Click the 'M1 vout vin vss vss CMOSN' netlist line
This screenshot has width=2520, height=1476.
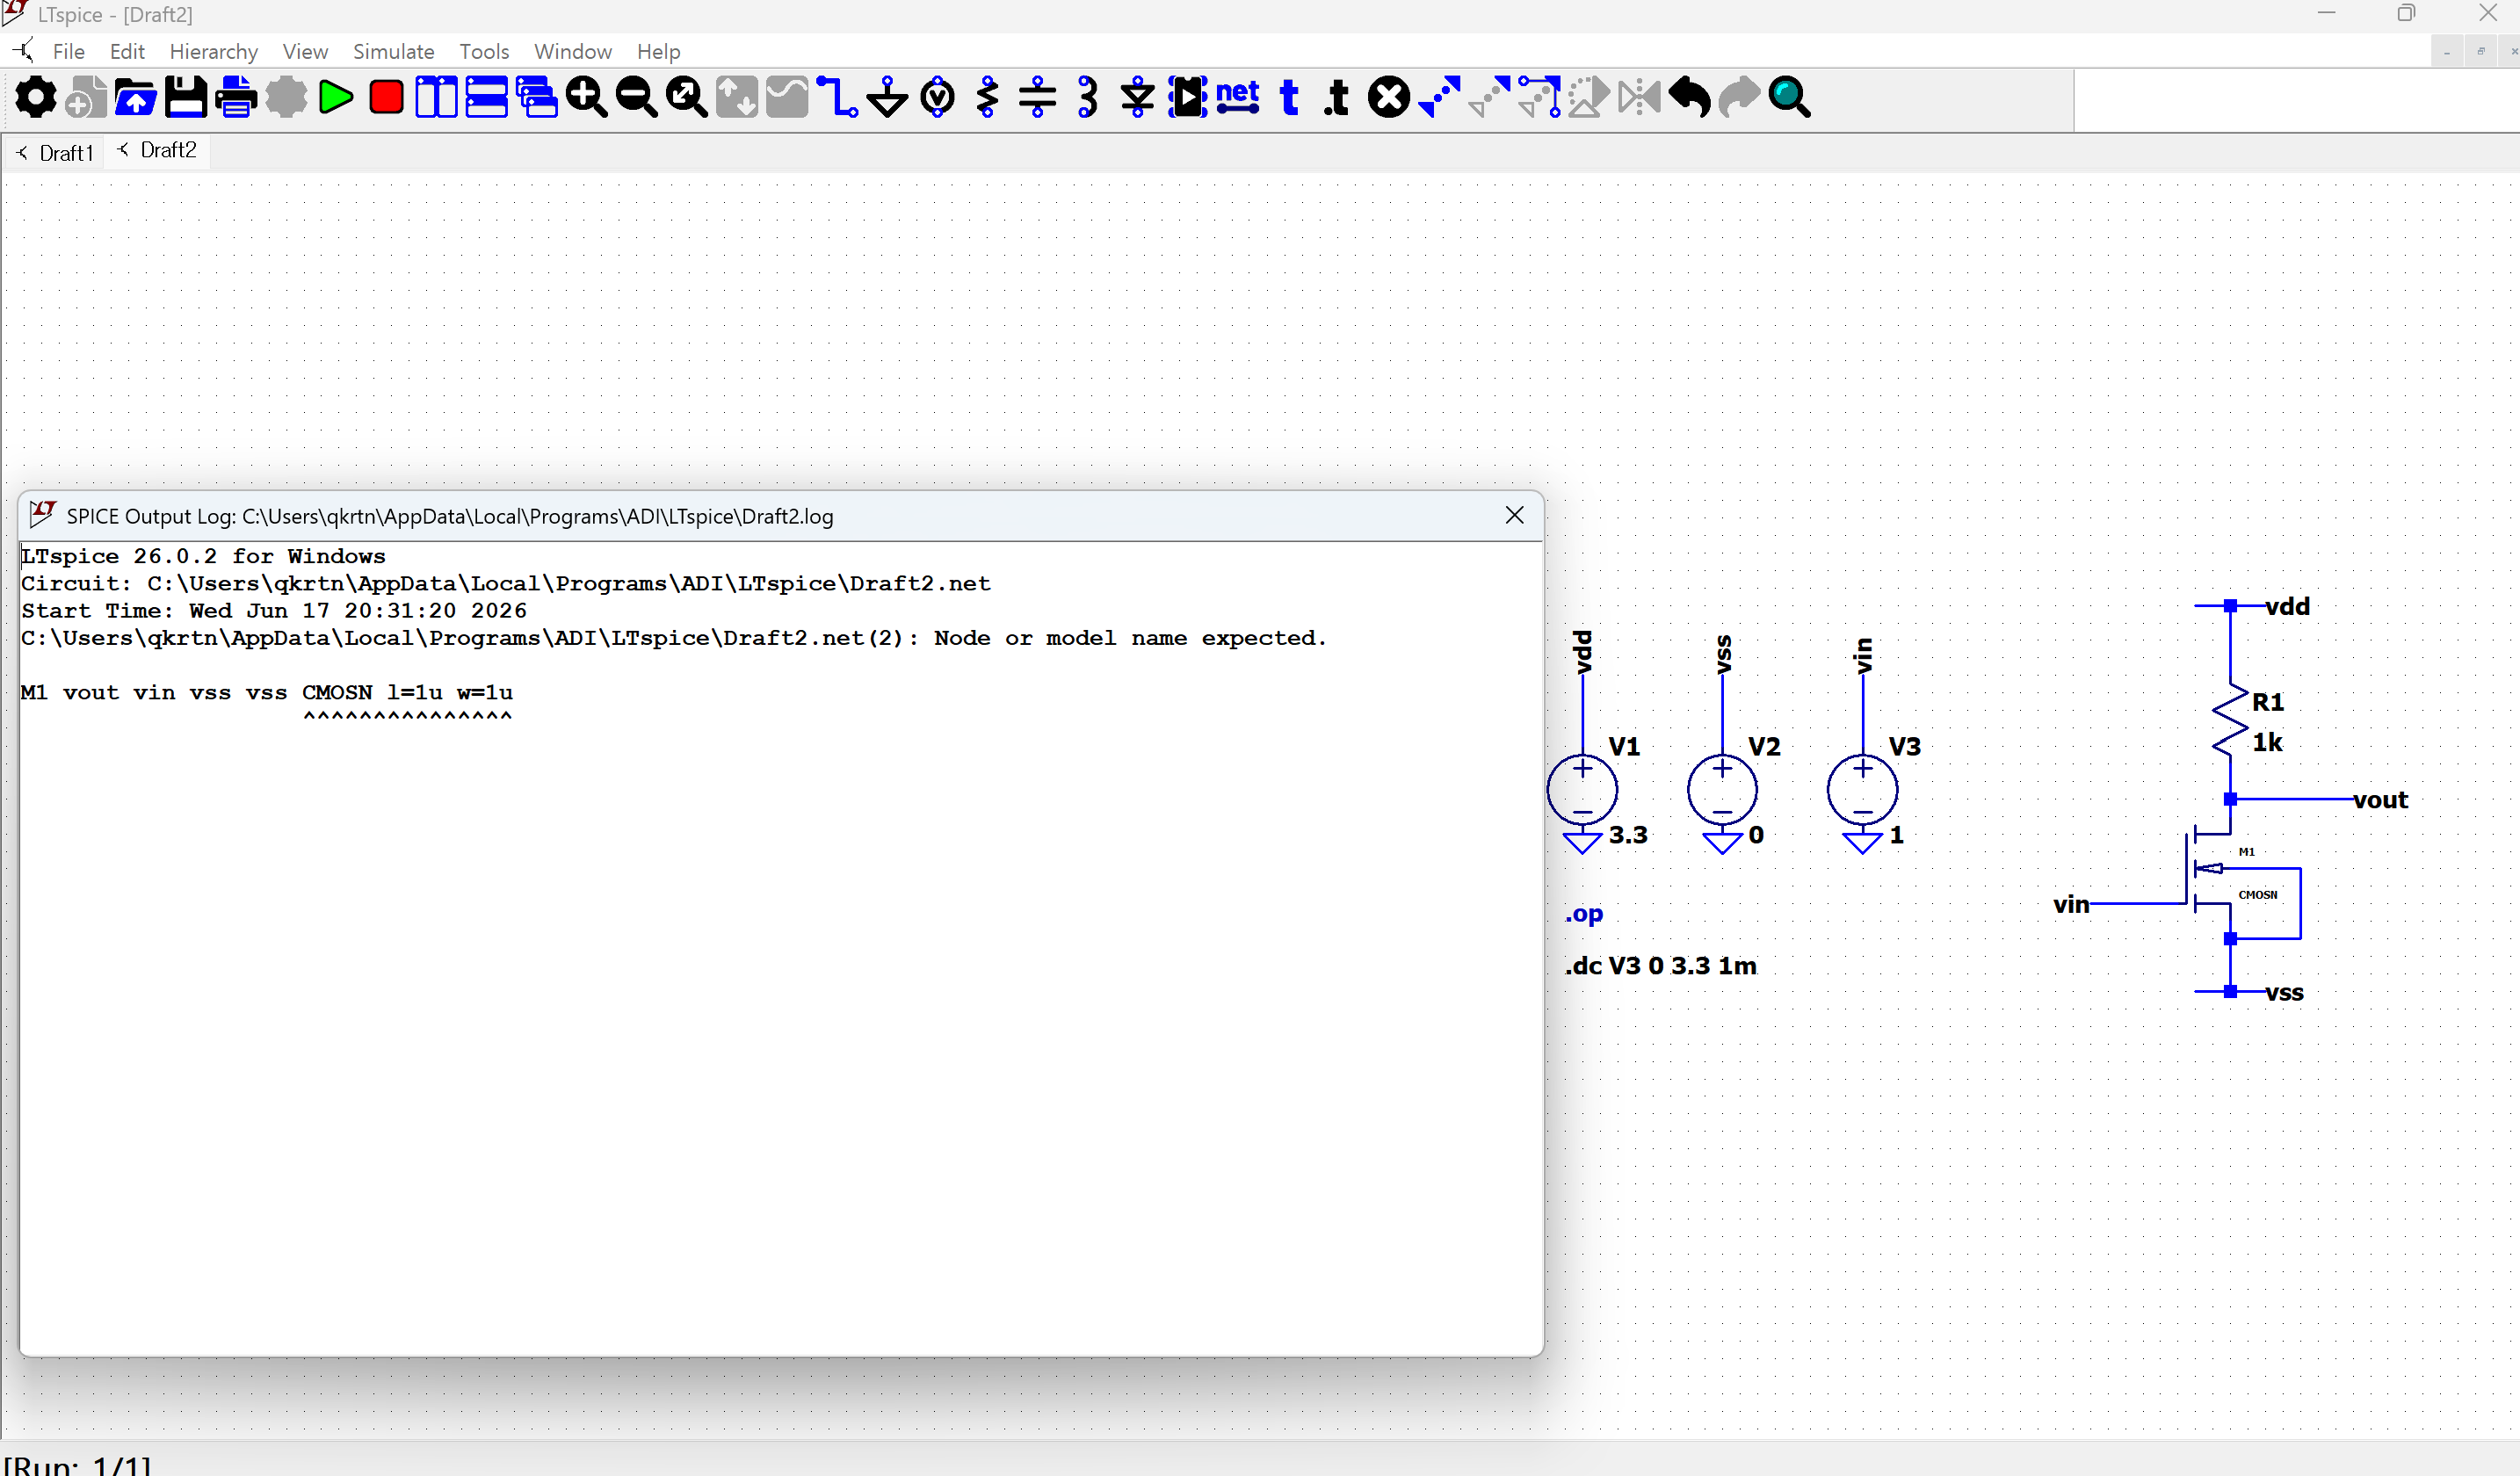pyautogui.click(x=266, y=692)
